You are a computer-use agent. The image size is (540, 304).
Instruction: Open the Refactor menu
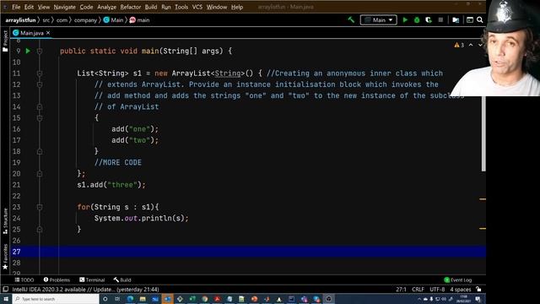click(x=131, y=7)
